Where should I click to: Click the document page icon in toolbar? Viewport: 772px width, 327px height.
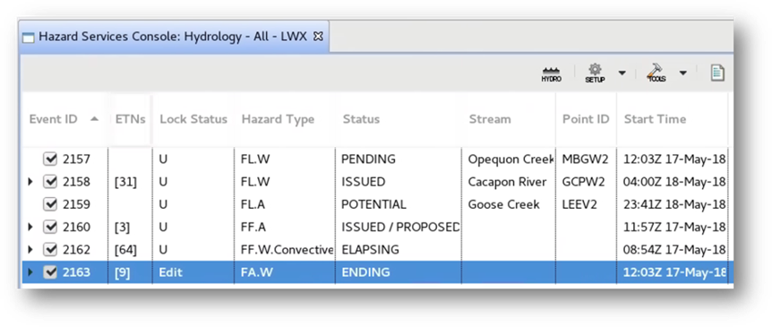click(x=718, y=73)
